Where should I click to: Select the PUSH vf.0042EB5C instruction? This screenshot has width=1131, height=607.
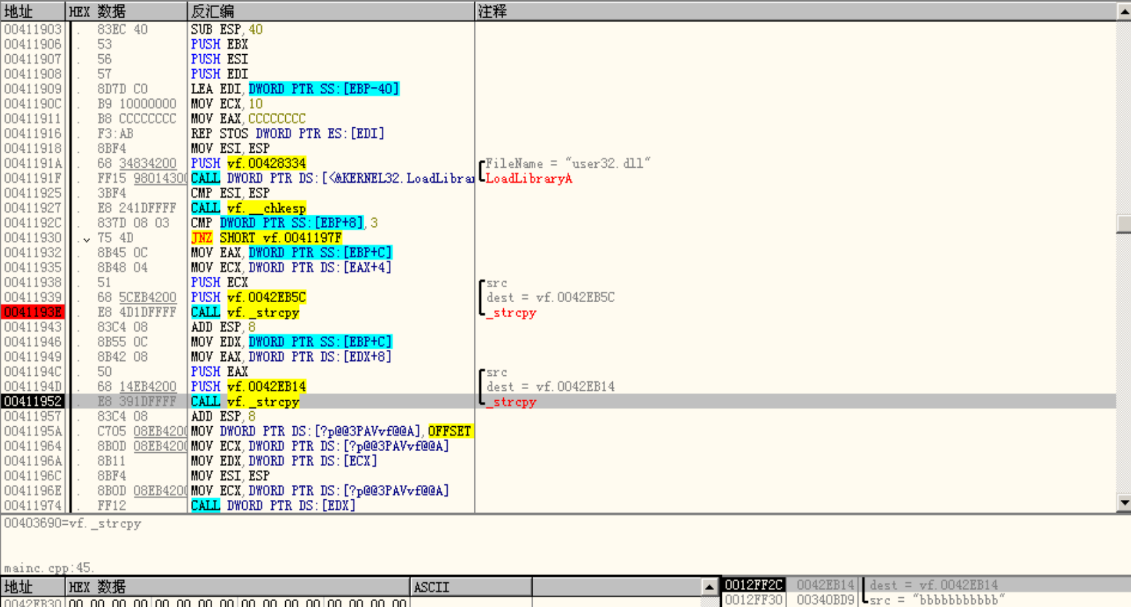[248, 297]
